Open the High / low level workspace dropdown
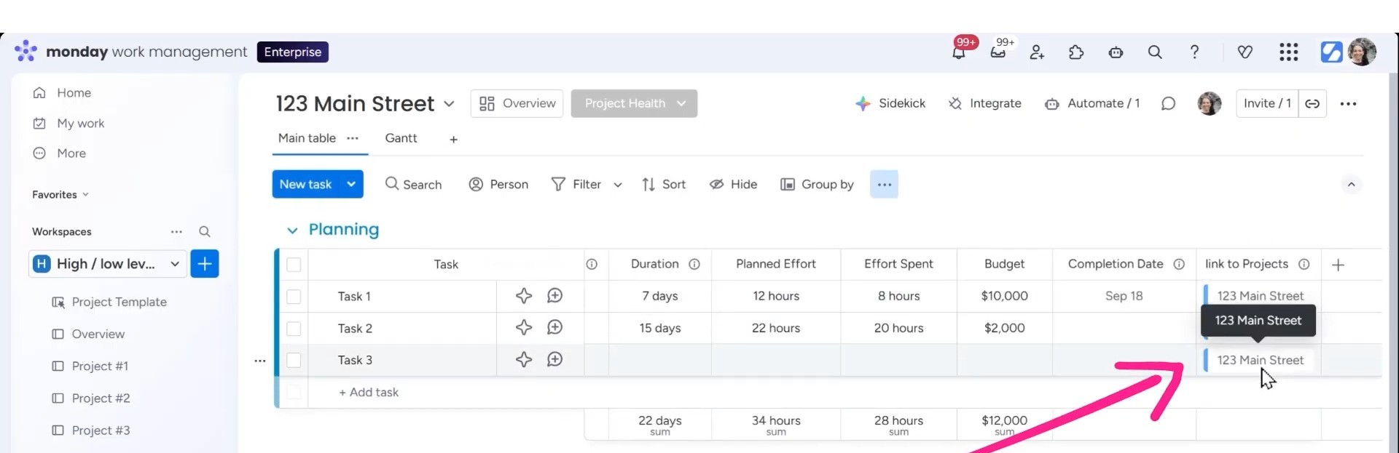 click(x=175, y=264)
